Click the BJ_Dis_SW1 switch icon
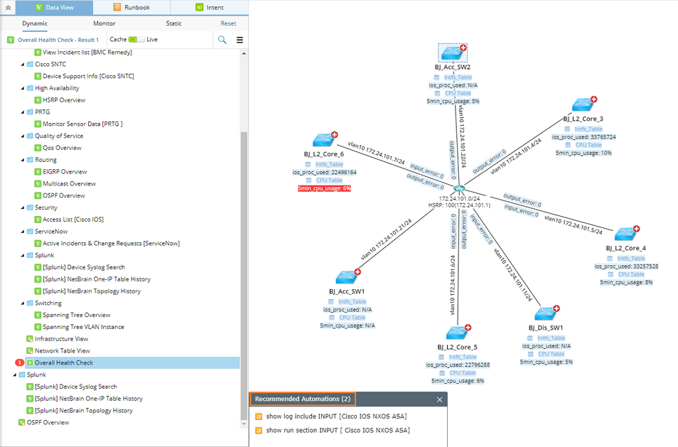678x447 pixels. 546,313
